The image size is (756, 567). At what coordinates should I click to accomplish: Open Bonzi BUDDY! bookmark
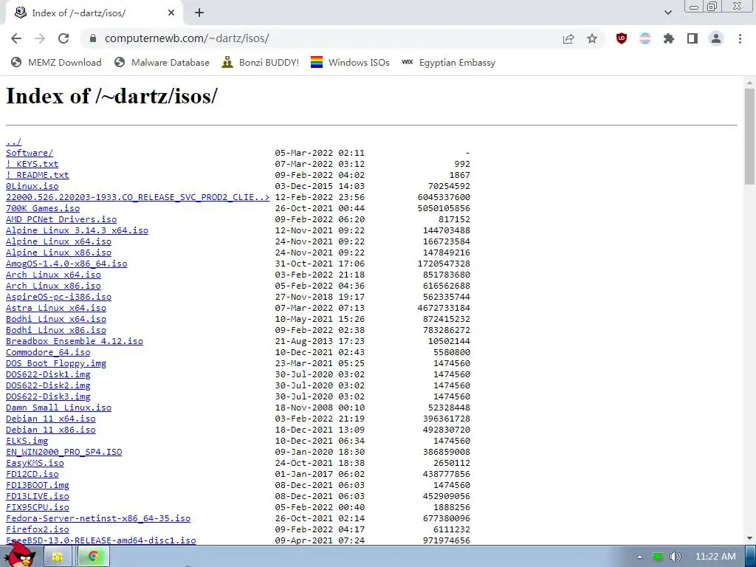pyautogui.click(x=261, y=62)
